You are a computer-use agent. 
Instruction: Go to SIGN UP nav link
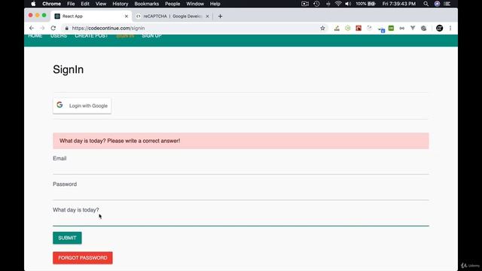tap(151, 36)
